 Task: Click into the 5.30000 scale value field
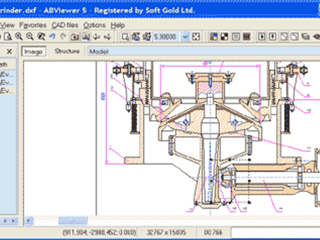point(166,37)
